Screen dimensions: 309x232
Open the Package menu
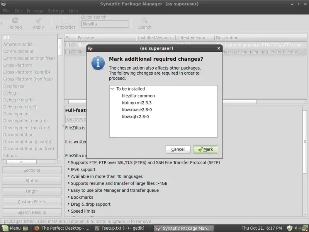tap(35, 11)
